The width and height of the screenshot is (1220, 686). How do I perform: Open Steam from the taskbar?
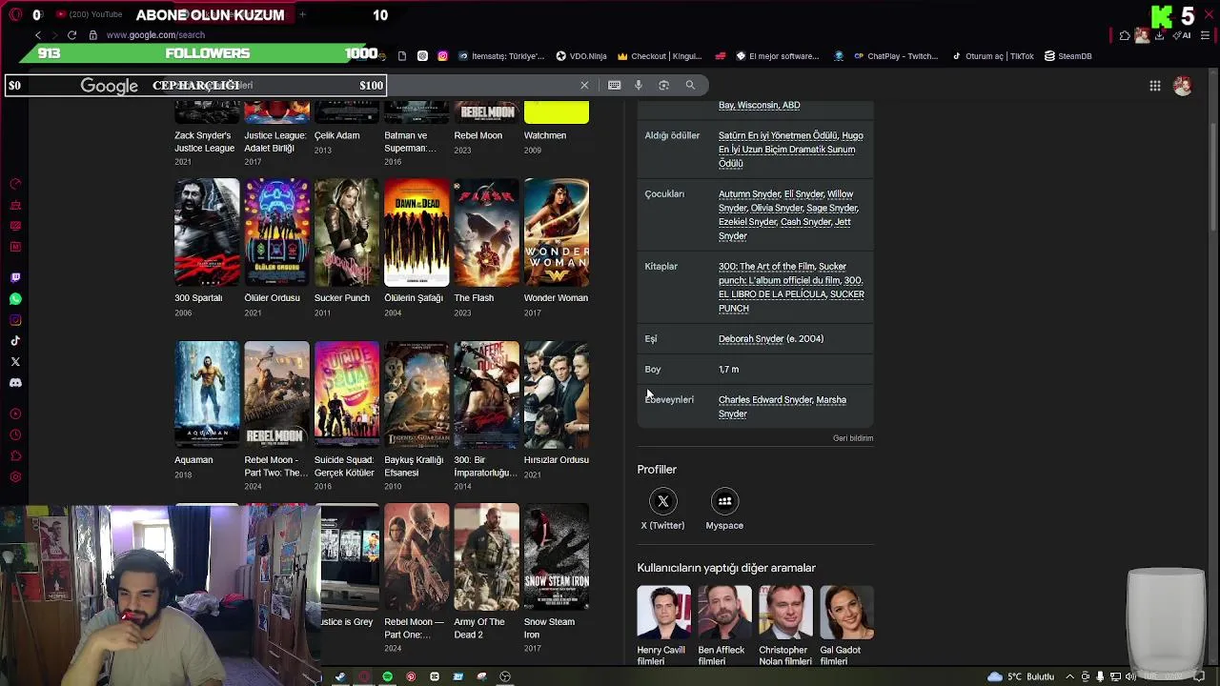tap(340, 676)
